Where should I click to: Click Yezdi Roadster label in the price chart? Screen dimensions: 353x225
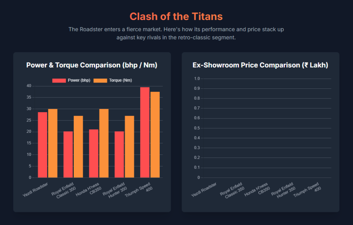(x=204, y=190)
